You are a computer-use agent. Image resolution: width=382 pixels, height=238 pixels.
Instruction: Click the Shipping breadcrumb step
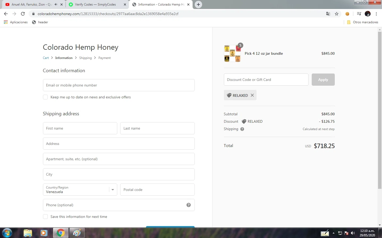(x=85, y=58)
